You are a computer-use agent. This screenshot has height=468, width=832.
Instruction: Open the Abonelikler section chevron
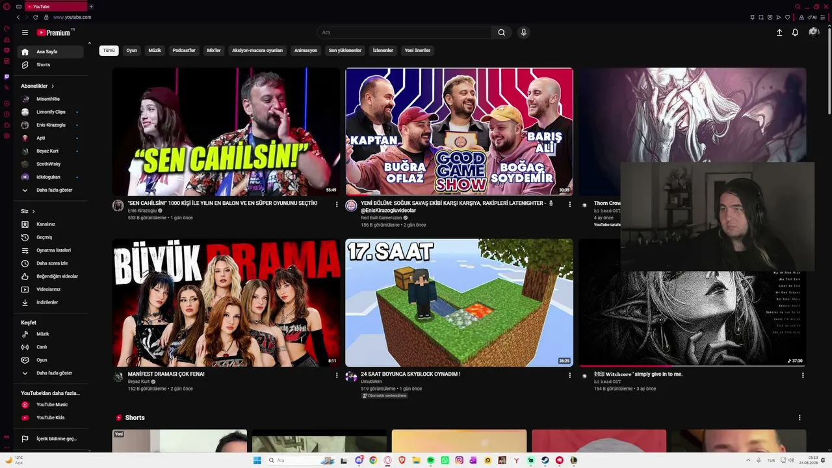click(x=53, y=86)
